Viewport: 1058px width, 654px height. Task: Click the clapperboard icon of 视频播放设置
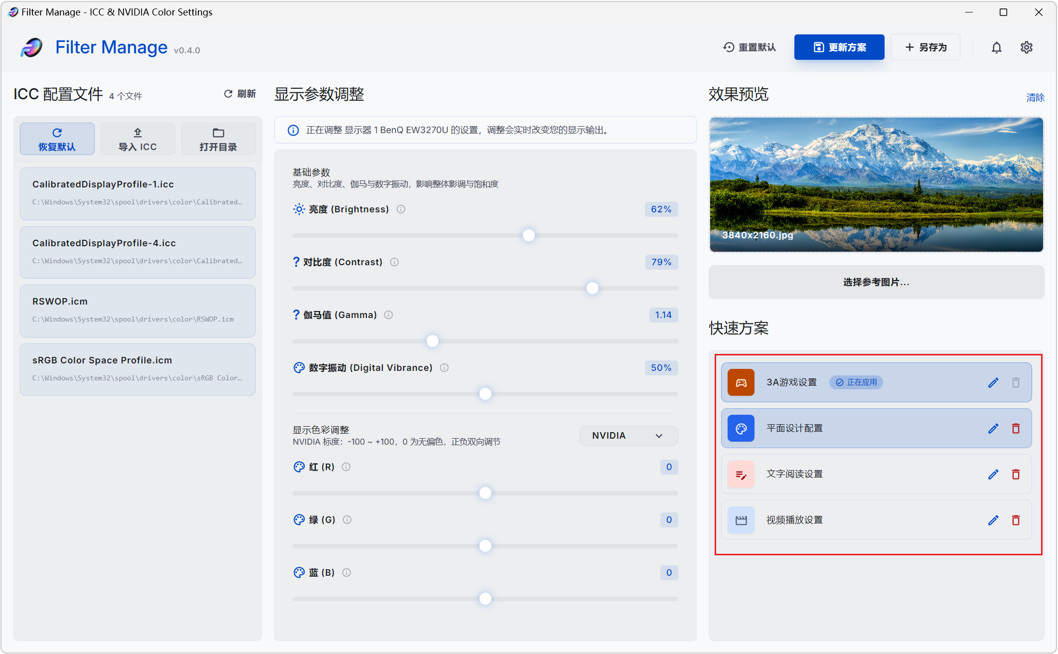741,520
